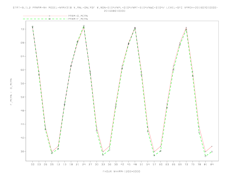Click x-axis tick label 84
The height and width of the screenshot is (179, 231).
pos(212,164)
